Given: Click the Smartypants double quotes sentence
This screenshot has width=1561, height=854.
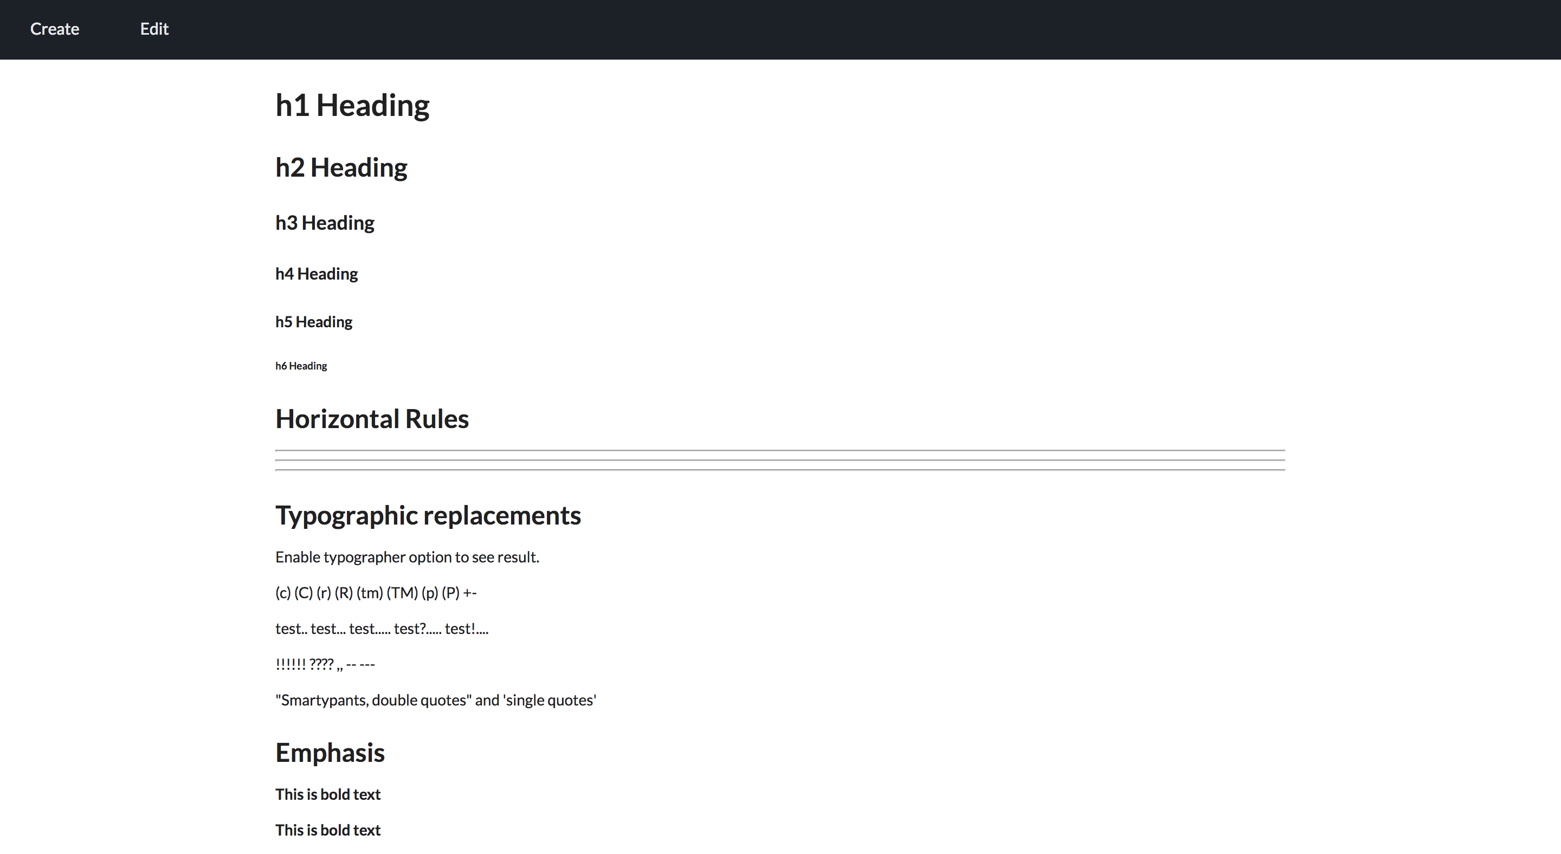Looking at the screenshot, I should click(x=436, y=700).
